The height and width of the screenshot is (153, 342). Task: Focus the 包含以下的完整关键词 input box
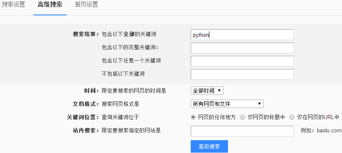[x=242, y=48]
